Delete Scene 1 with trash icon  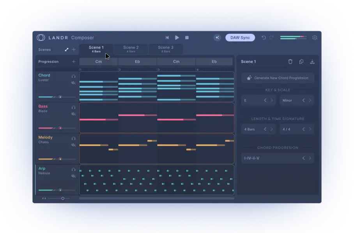tap(290, 62)
